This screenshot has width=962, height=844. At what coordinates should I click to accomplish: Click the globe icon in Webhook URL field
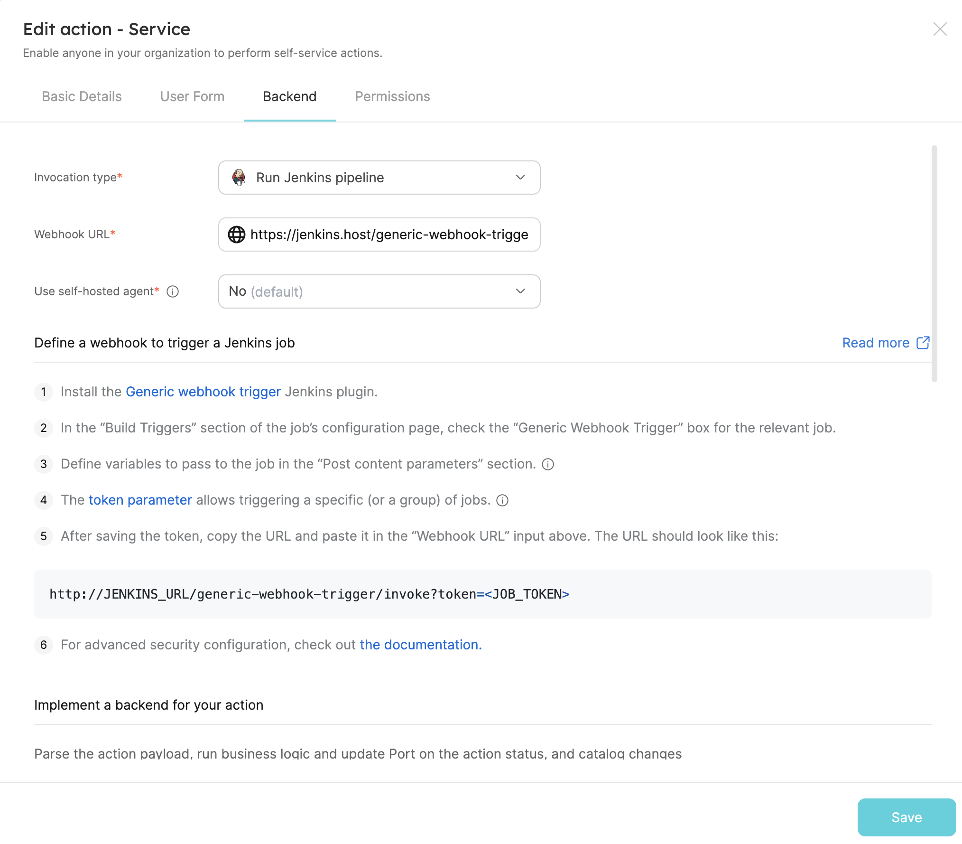tap(236, 234)
